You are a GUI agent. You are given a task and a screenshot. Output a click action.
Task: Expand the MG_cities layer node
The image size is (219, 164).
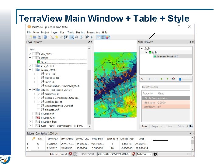(x=30, y=54)
